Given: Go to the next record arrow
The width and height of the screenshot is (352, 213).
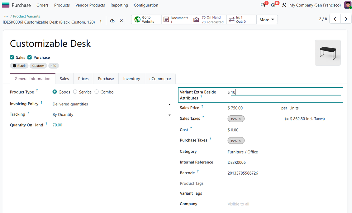Looking at the screenshot, I should [346, 19].
